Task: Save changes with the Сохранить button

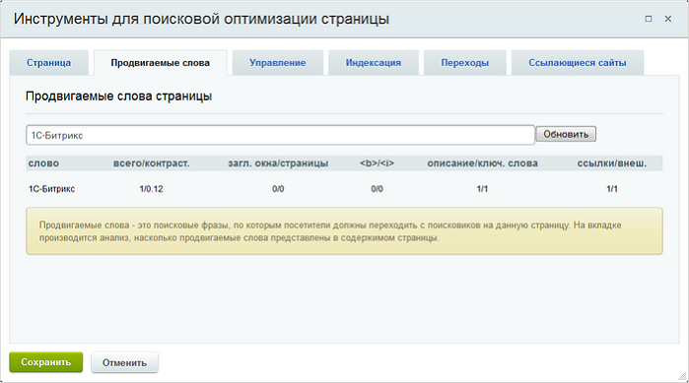Action: (46, 362)
